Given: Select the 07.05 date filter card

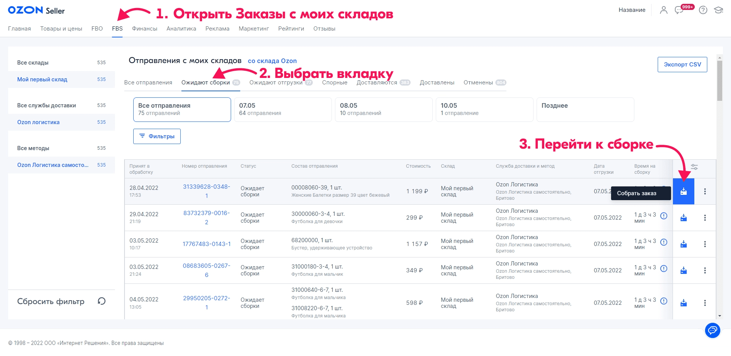Looking at the screenshot, I should (x=283, y=110).
